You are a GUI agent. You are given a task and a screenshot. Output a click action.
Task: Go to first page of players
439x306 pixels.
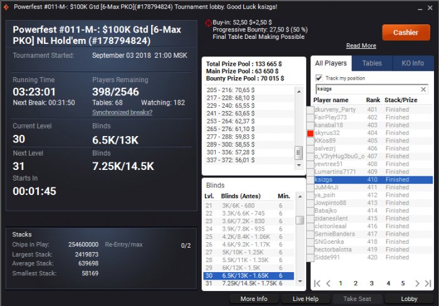[317, 283]
